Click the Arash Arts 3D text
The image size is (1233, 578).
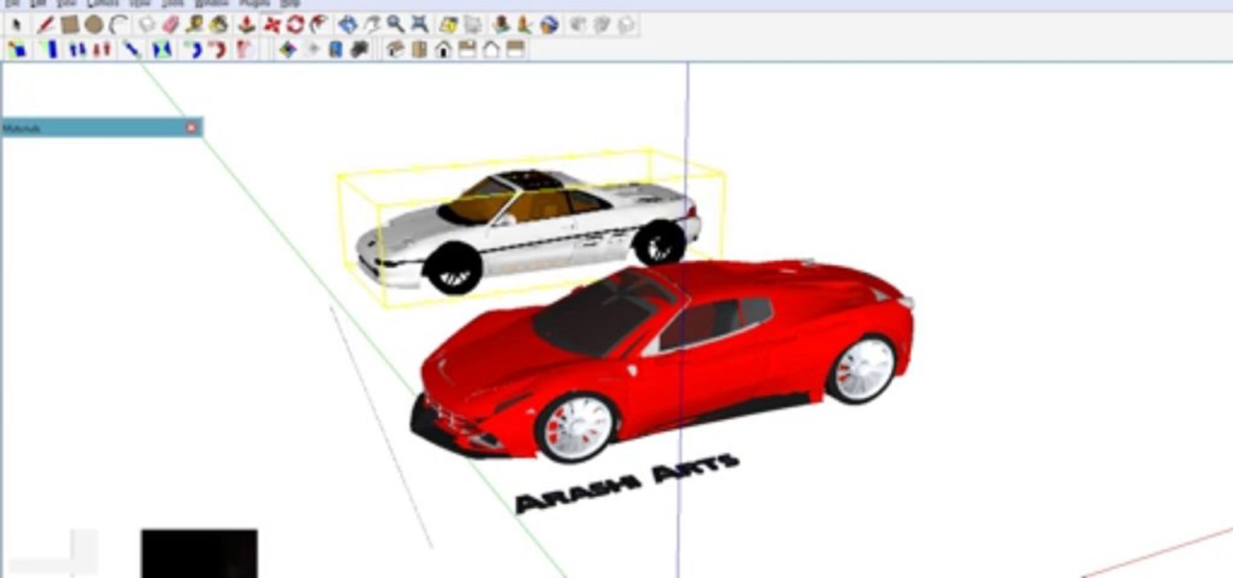pyautogui.click(x=627, y=482)
